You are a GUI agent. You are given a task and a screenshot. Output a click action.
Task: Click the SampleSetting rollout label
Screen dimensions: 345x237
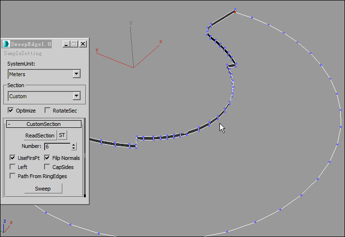pyautogui.click(x=23, y=54)
